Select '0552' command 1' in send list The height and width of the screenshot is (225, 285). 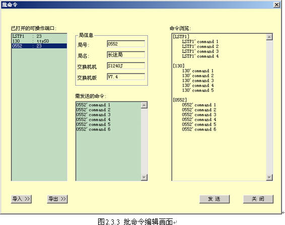click(93, 105)
